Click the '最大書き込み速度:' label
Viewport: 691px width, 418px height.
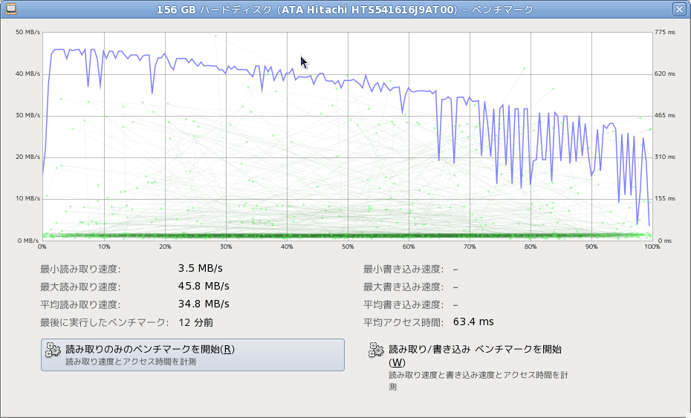click(x=403, y=287)
